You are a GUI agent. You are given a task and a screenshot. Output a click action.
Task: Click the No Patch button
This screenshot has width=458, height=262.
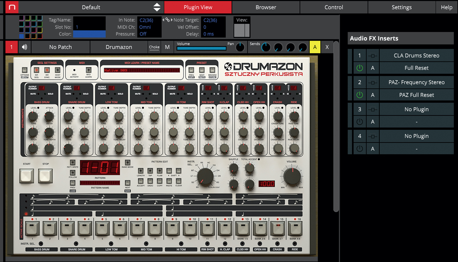(x=61, y=47)
